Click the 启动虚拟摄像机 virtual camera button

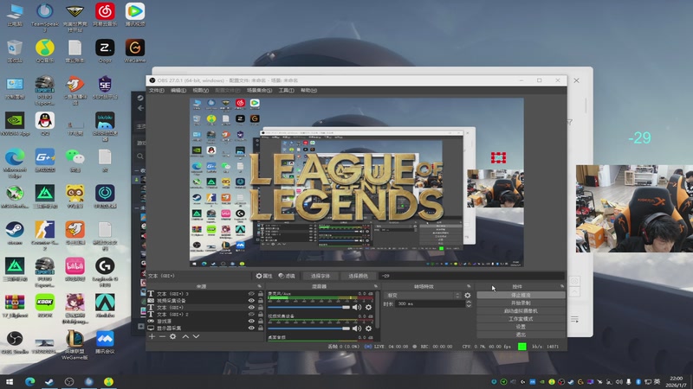coord(521,311)
